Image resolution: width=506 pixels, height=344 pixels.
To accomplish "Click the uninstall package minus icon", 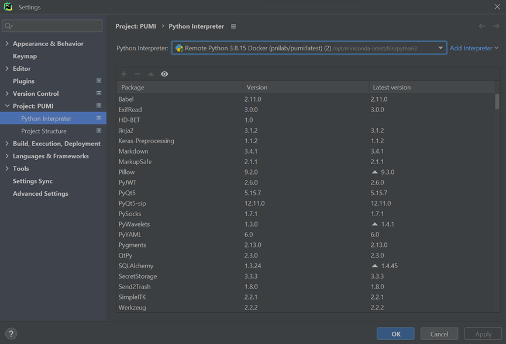I will (x=137, y=74).
